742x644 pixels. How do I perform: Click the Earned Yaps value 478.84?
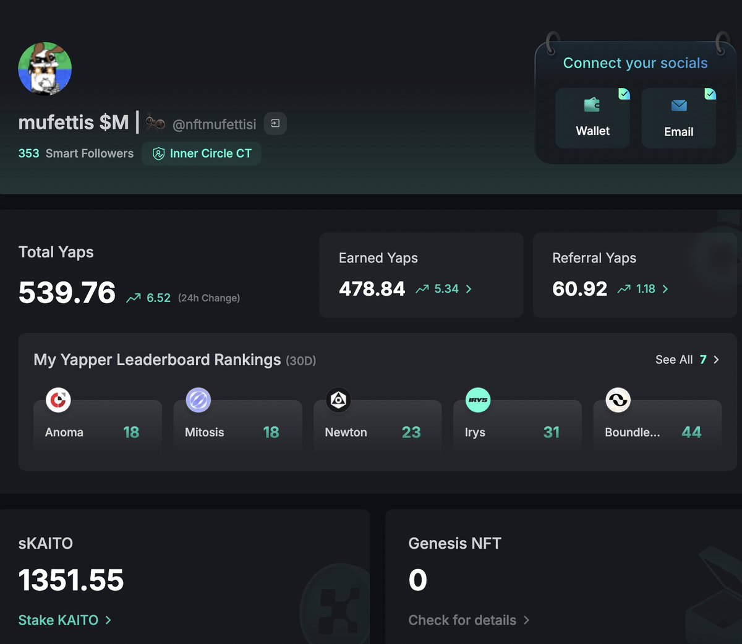click(x=372, y=289)
